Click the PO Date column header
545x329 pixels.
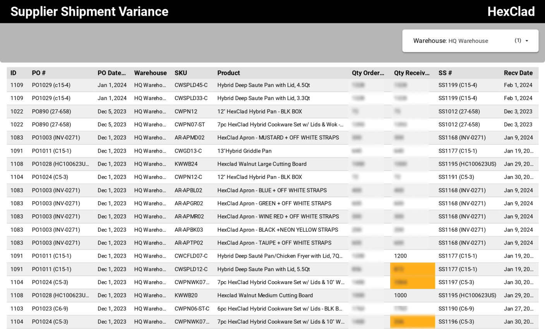pos(111,73)
